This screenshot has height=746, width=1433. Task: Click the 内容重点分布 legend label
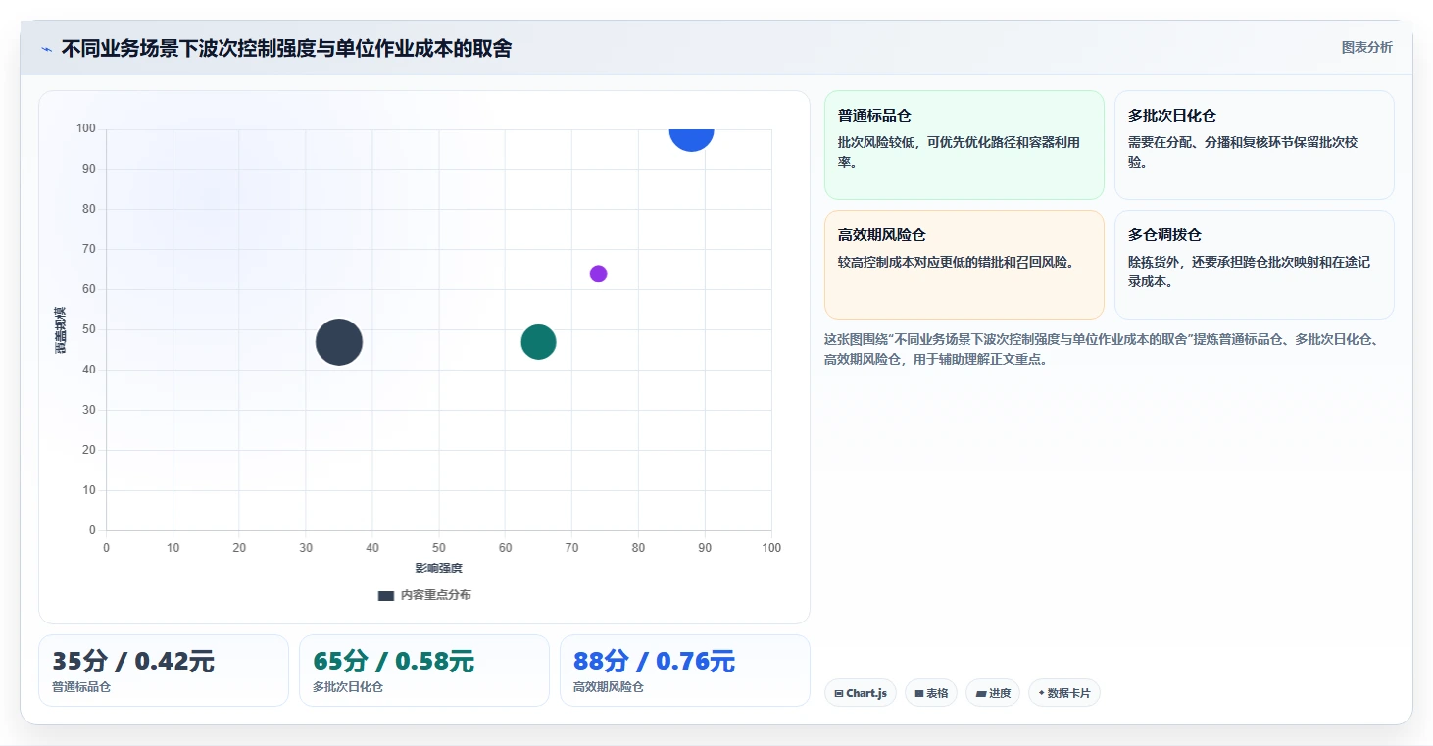point(435,595)
